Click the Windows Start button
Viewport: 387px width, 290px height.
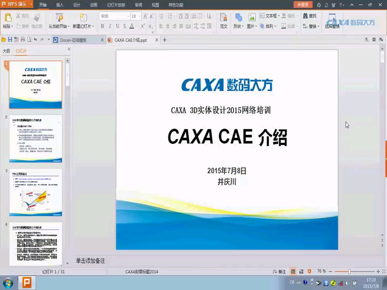pyautogui.click(x=8, y=283)
